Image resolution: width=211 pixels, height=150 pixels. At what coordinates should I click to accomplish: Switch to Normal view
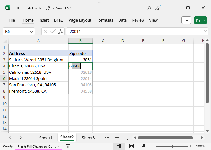(119, 146)
